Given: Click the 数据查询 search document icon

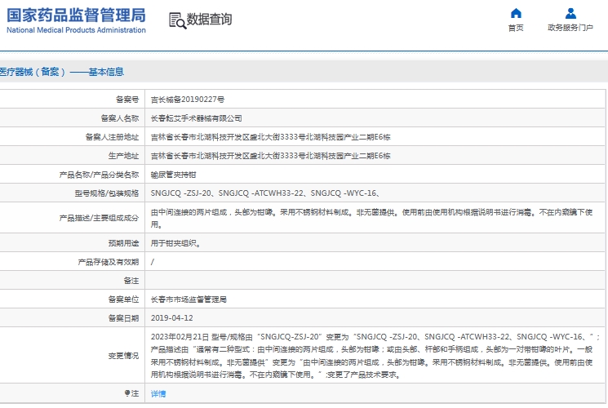Looking at the screenshot, I should [177, 20].
